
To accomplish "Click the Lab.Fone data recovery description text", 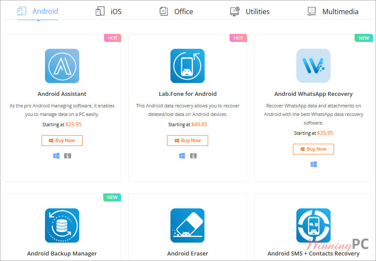I will [188, 110].
